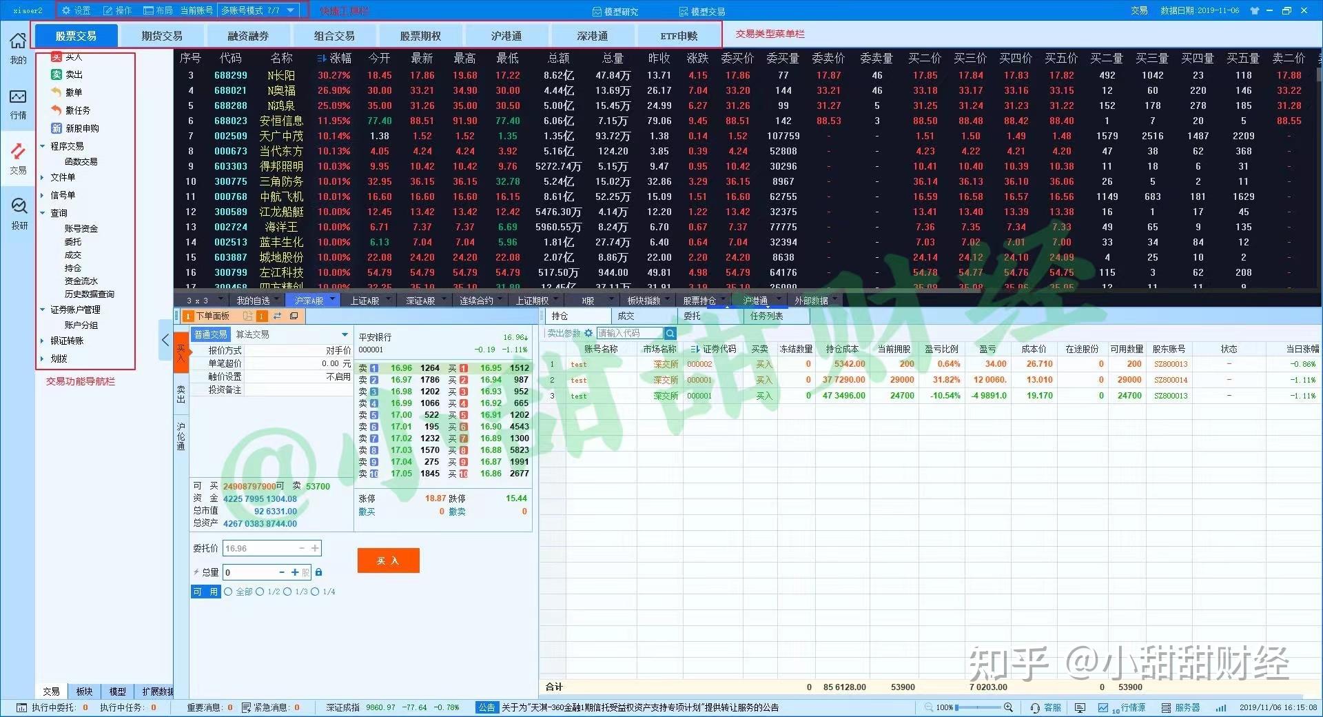This screenshot has width=1323, height=717.
Task: Click the 撤卖 link in order panel
Action: click(457, 512)
